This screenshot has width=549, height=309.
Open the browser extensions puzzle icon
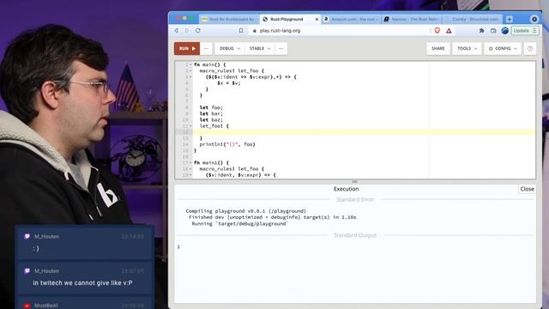(x=481, y=31)
